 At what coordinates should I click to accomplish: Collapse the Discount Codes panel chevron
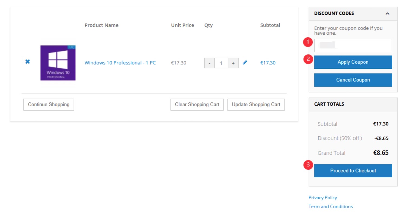[387, 14]
